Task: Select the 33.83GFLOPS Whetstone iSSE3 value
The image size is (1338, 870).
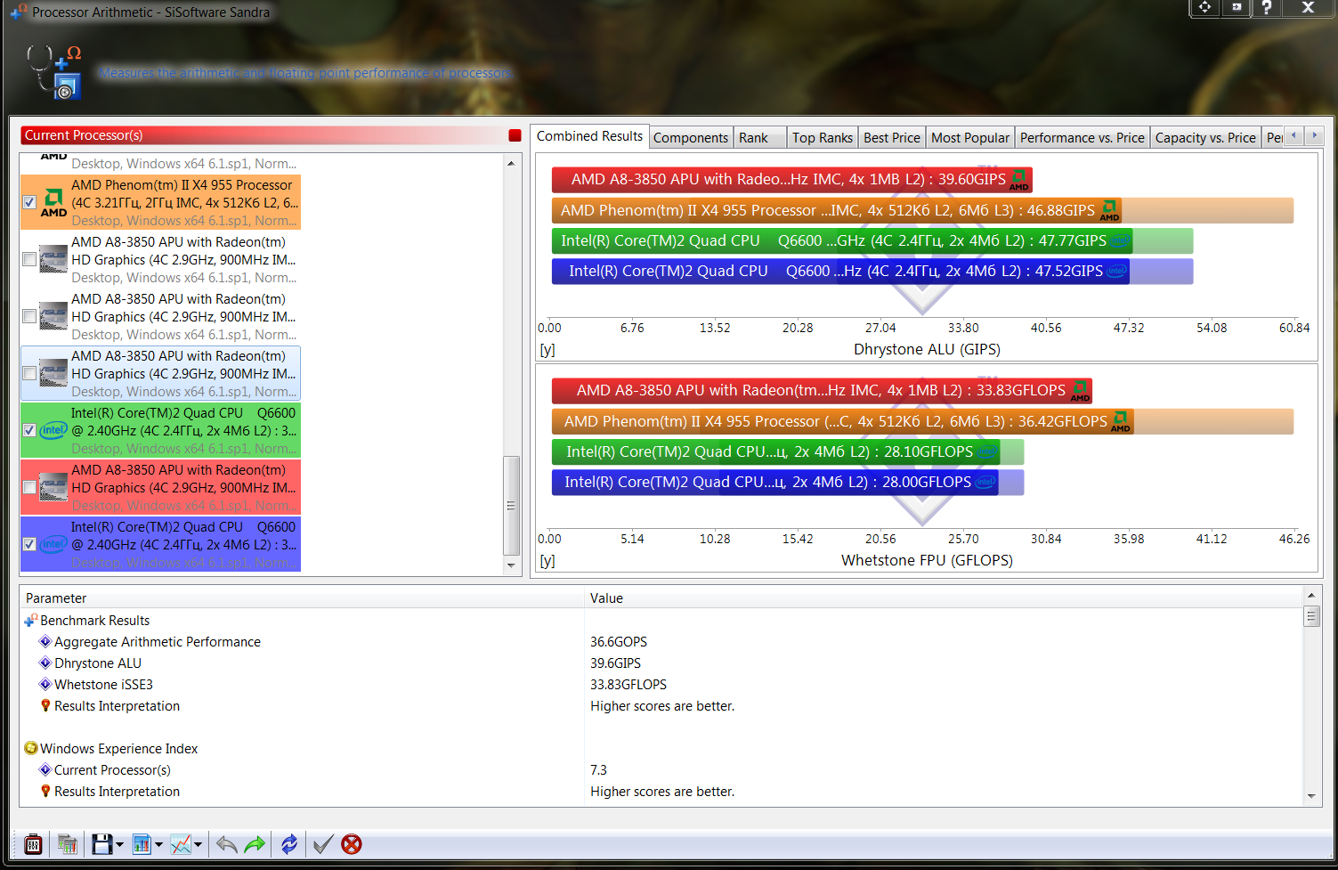Action: click(x=628, y=684)
